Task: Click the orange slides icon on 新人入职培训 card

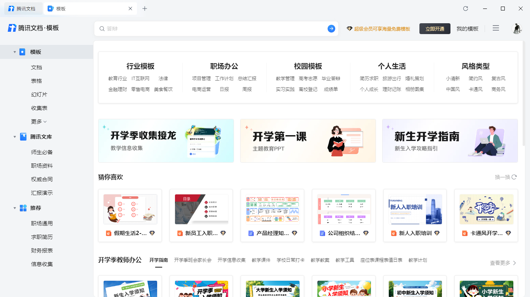Action: pyautogui.click(x=393, y=233)
